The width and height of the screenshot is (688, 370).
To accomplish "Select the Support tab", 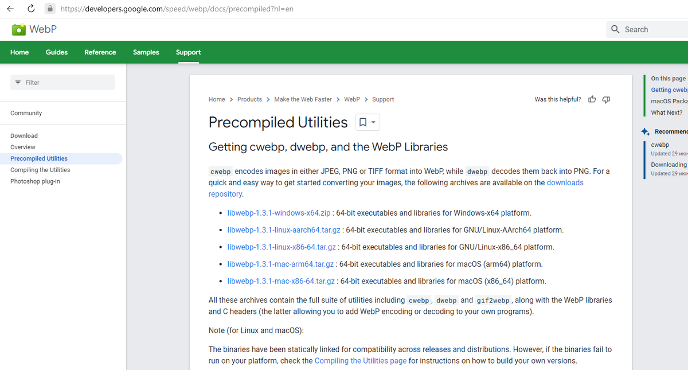I will 188,52.
